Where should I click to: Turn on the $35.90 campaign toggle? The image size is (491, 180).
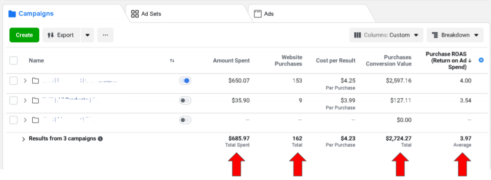pos(185,100)
